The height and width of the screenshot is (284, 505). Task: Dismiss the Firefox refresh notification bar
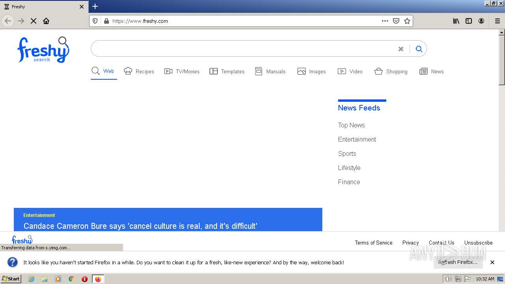pos(492,262)
